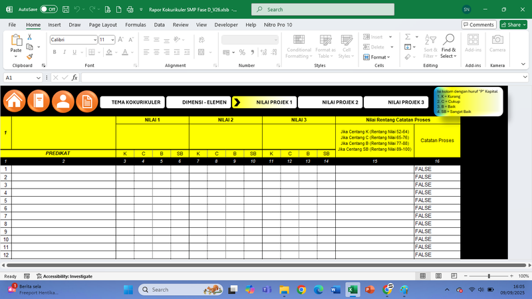Click the Paste icon in Clipboard group

[x=16, y=43]
